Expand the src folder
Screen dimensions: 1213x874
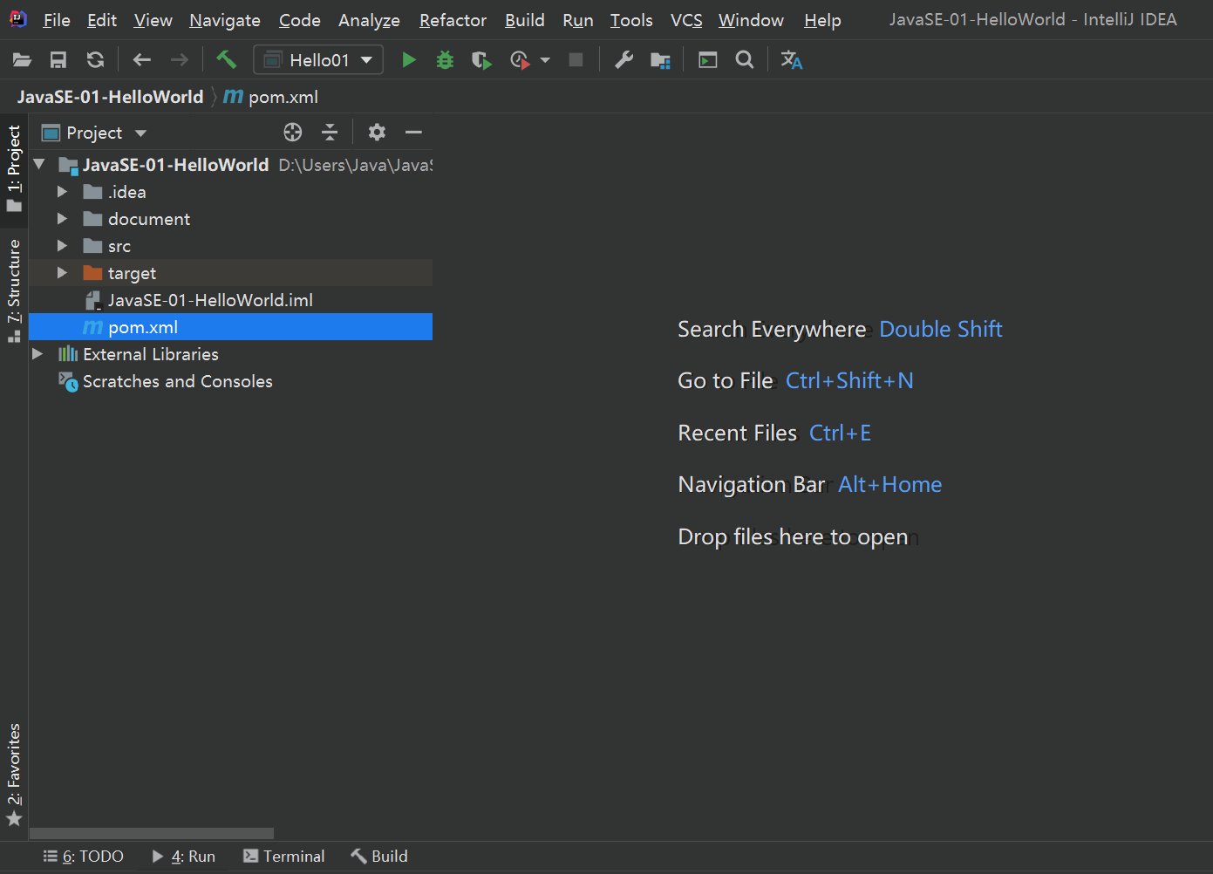[x=62, y=246]
